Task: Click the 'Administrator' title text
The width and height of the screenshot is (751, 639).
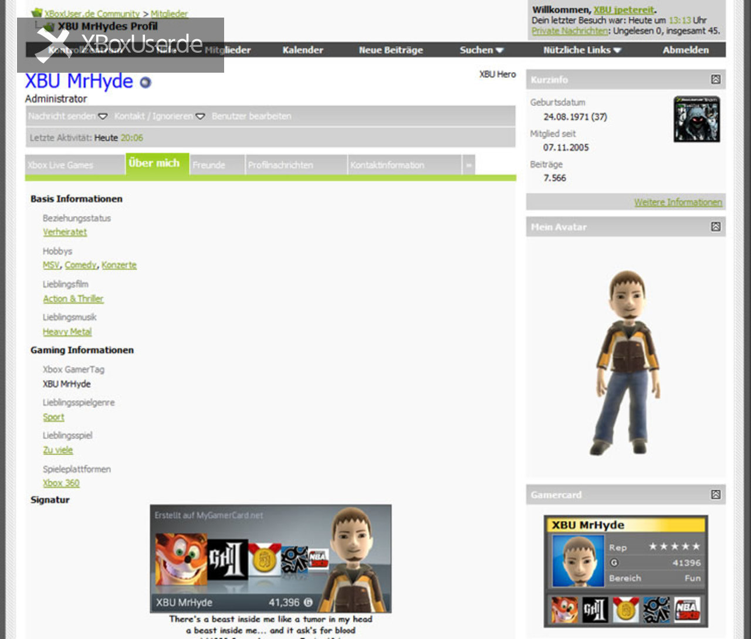Action: [56, 99]
